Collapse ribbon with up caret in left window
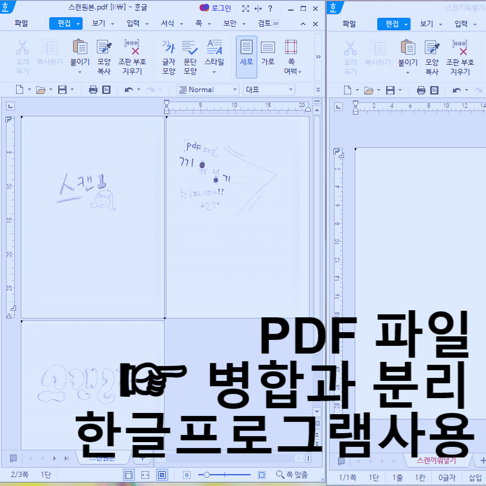486x486 pixels. point(303,24)
